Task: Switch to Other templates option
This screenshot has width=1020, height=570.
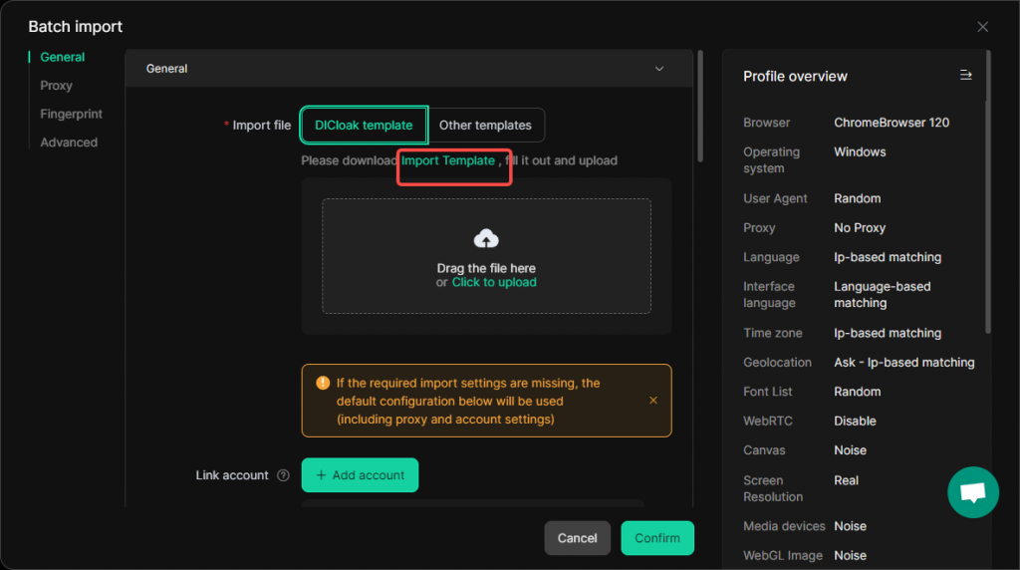Action: [485, 125]
